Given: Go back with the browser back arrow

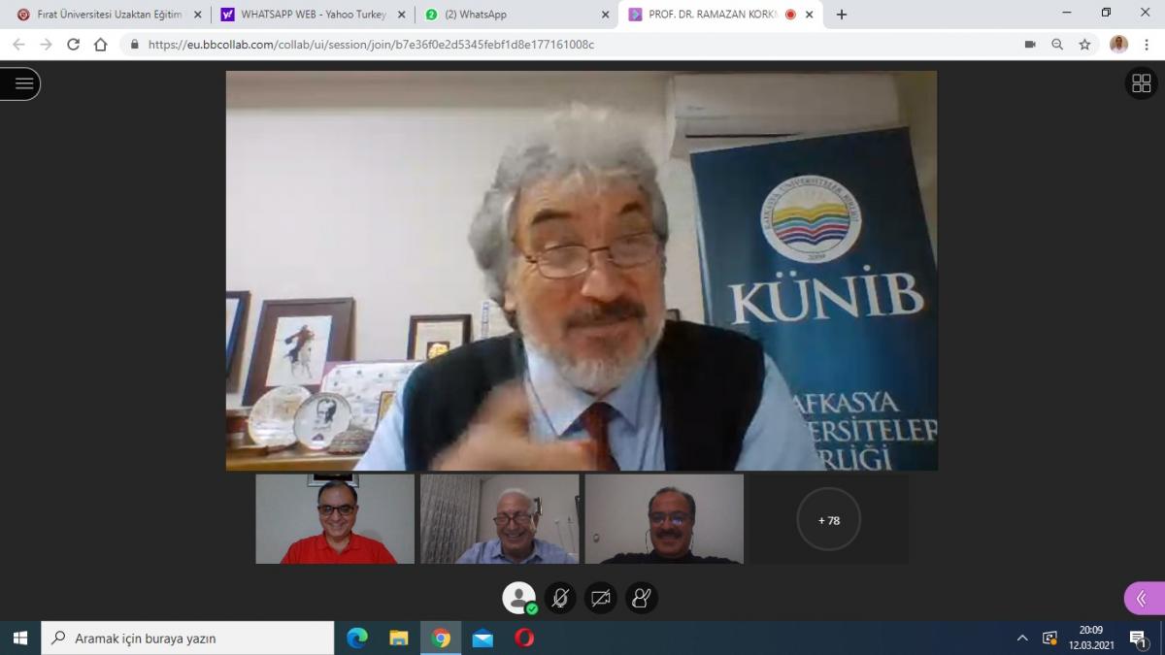Looking at the screenshot, I should click(18, 45).
